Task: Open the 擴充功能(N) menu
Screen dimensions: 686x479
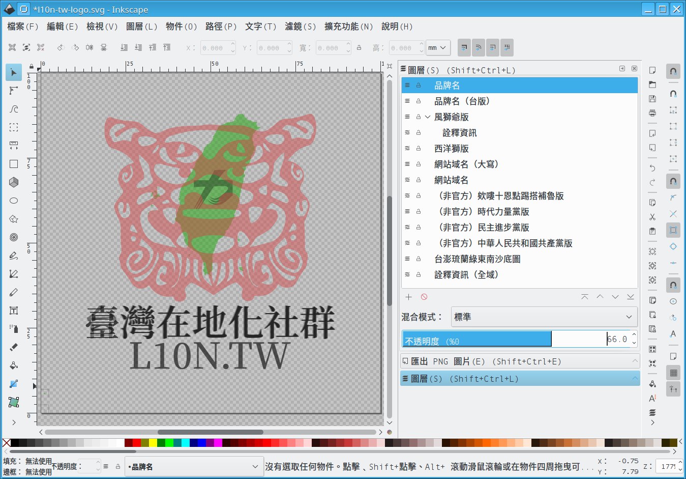Action: click(x=348, y=26)
